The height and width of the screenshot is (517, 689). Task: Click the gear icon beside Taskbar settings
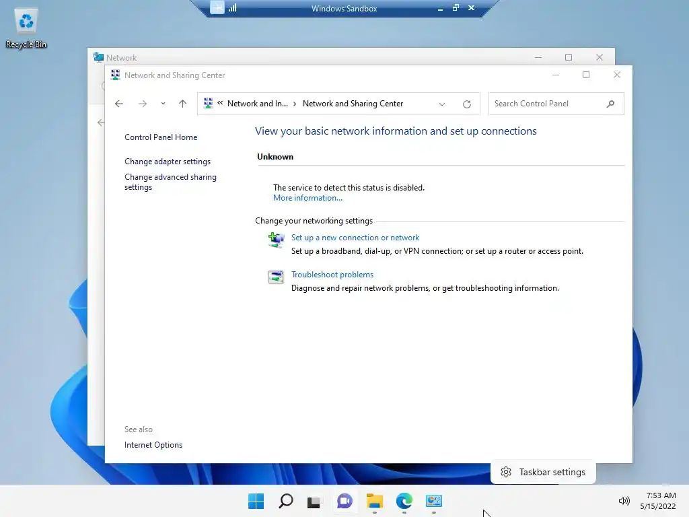tap(506, 472)
